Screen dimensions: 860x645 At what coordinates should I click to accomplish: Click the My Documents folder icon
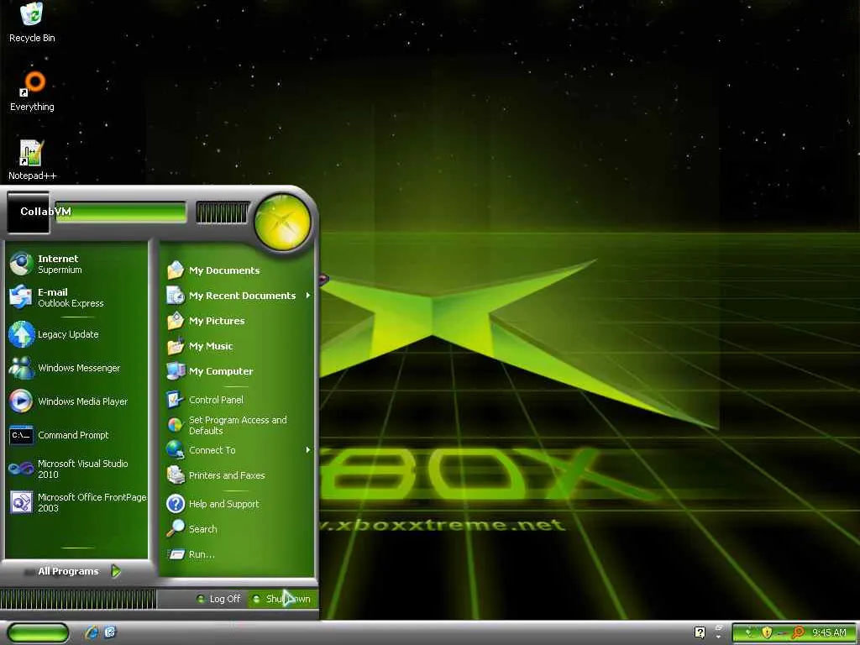point(176,270)
